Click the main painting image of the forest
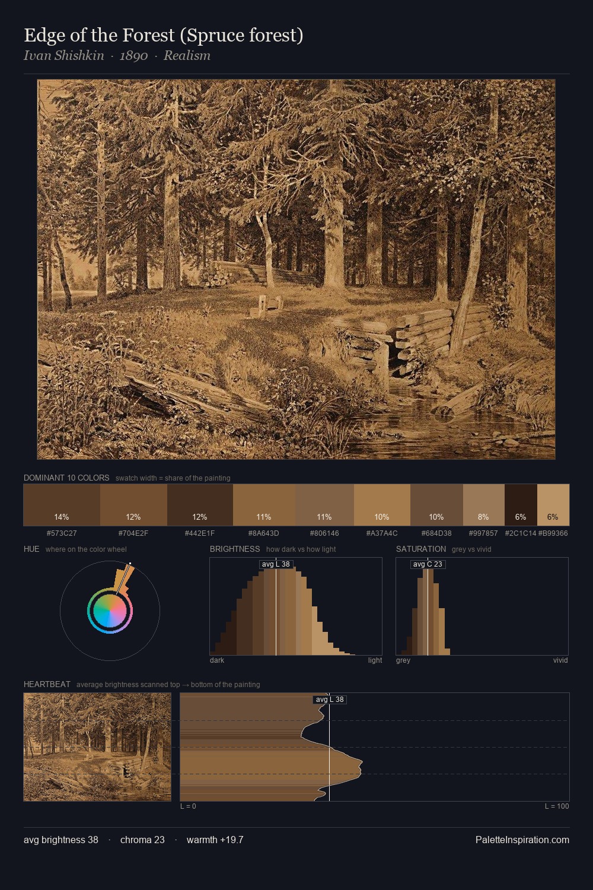The image size is (593, 890). [296, 269]
